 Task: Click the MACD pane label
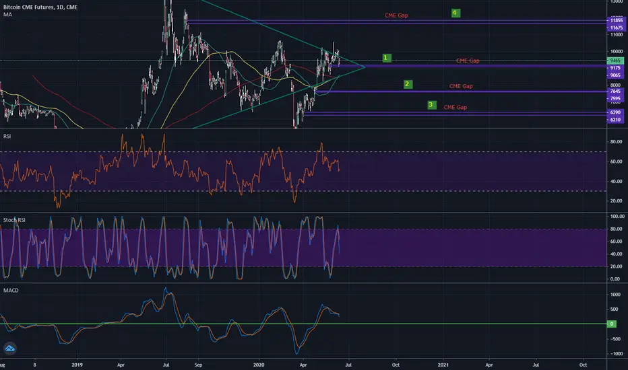[11, 291]
